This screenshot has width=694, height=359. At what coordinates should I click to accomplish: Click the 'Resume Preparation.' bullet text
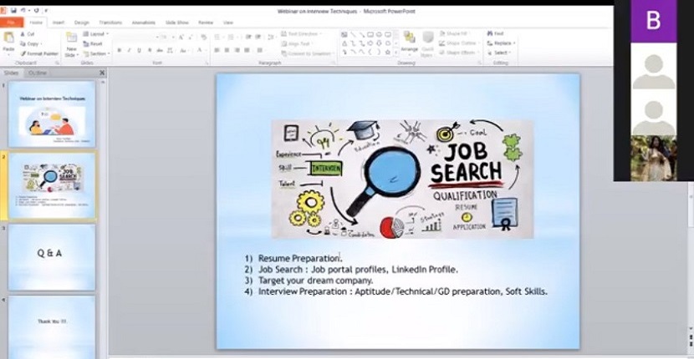[300, 258]
